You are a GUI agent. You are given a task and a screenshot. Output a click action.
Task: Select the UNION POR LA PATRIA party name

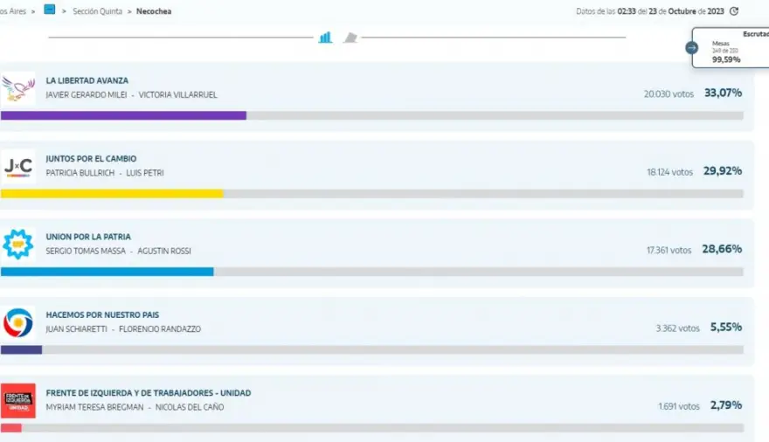pos(89,237)
